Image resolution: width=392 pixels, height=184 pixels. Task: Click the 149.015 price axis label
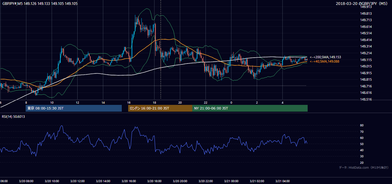coord(366,66)
